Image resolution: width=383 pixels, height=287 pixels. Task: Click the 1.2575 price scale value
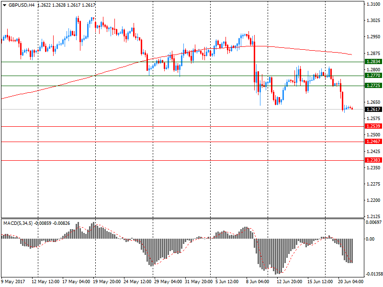coord(373,119)
